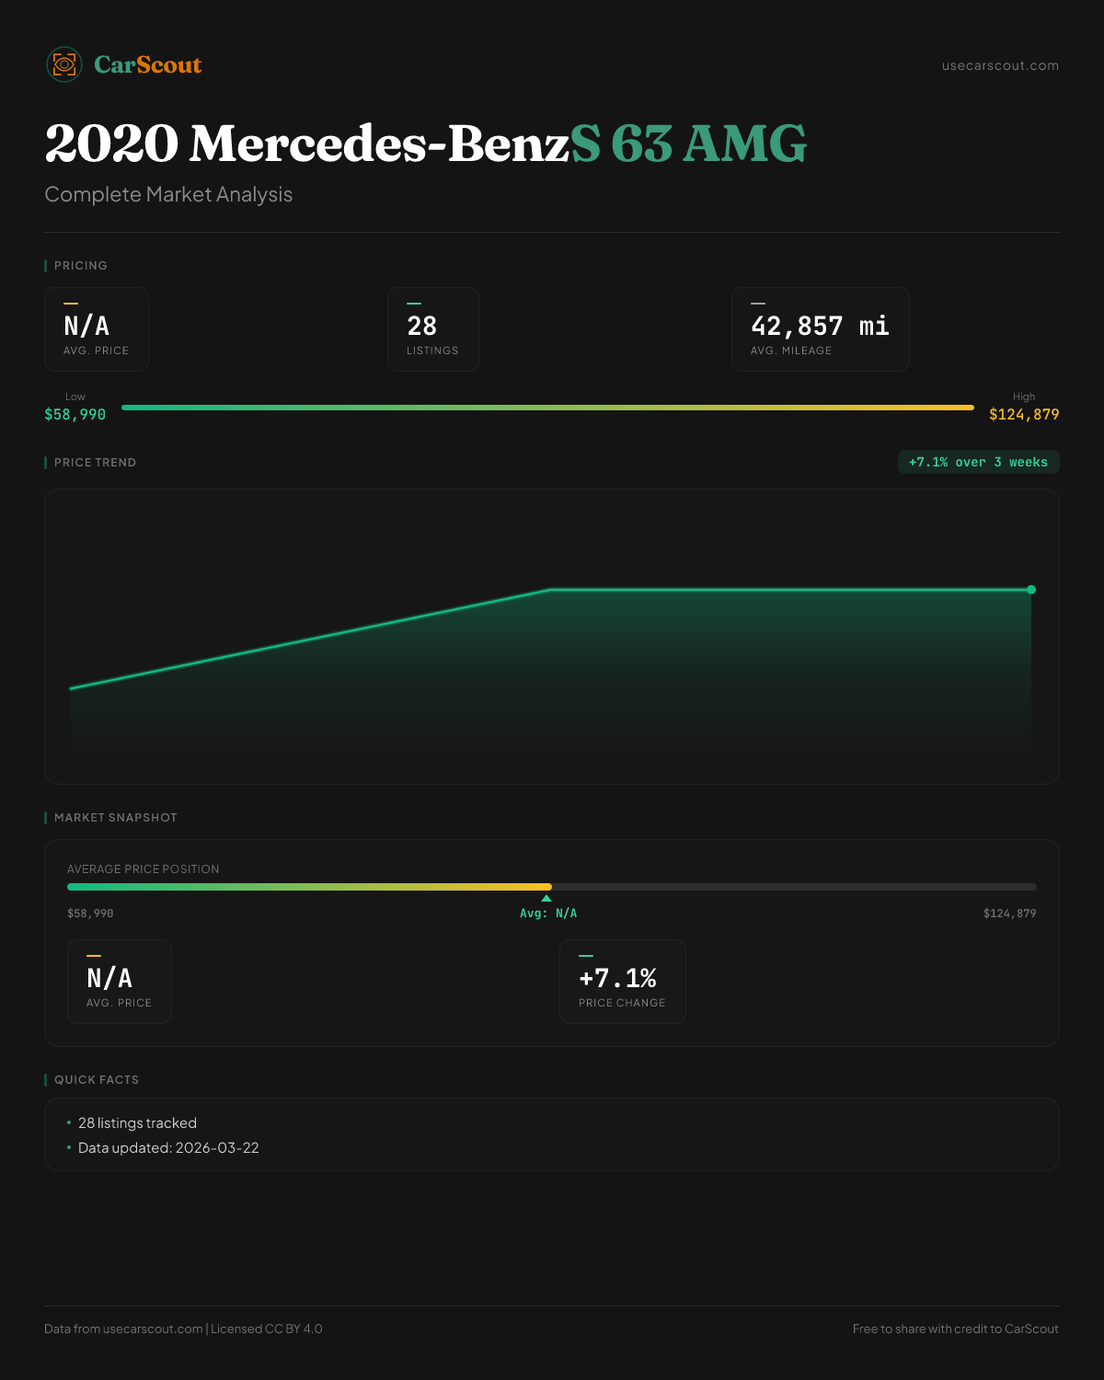Click the 28 listings tracked bullet
The height and width of the screenshot is (1380, 1104).
137,1123
